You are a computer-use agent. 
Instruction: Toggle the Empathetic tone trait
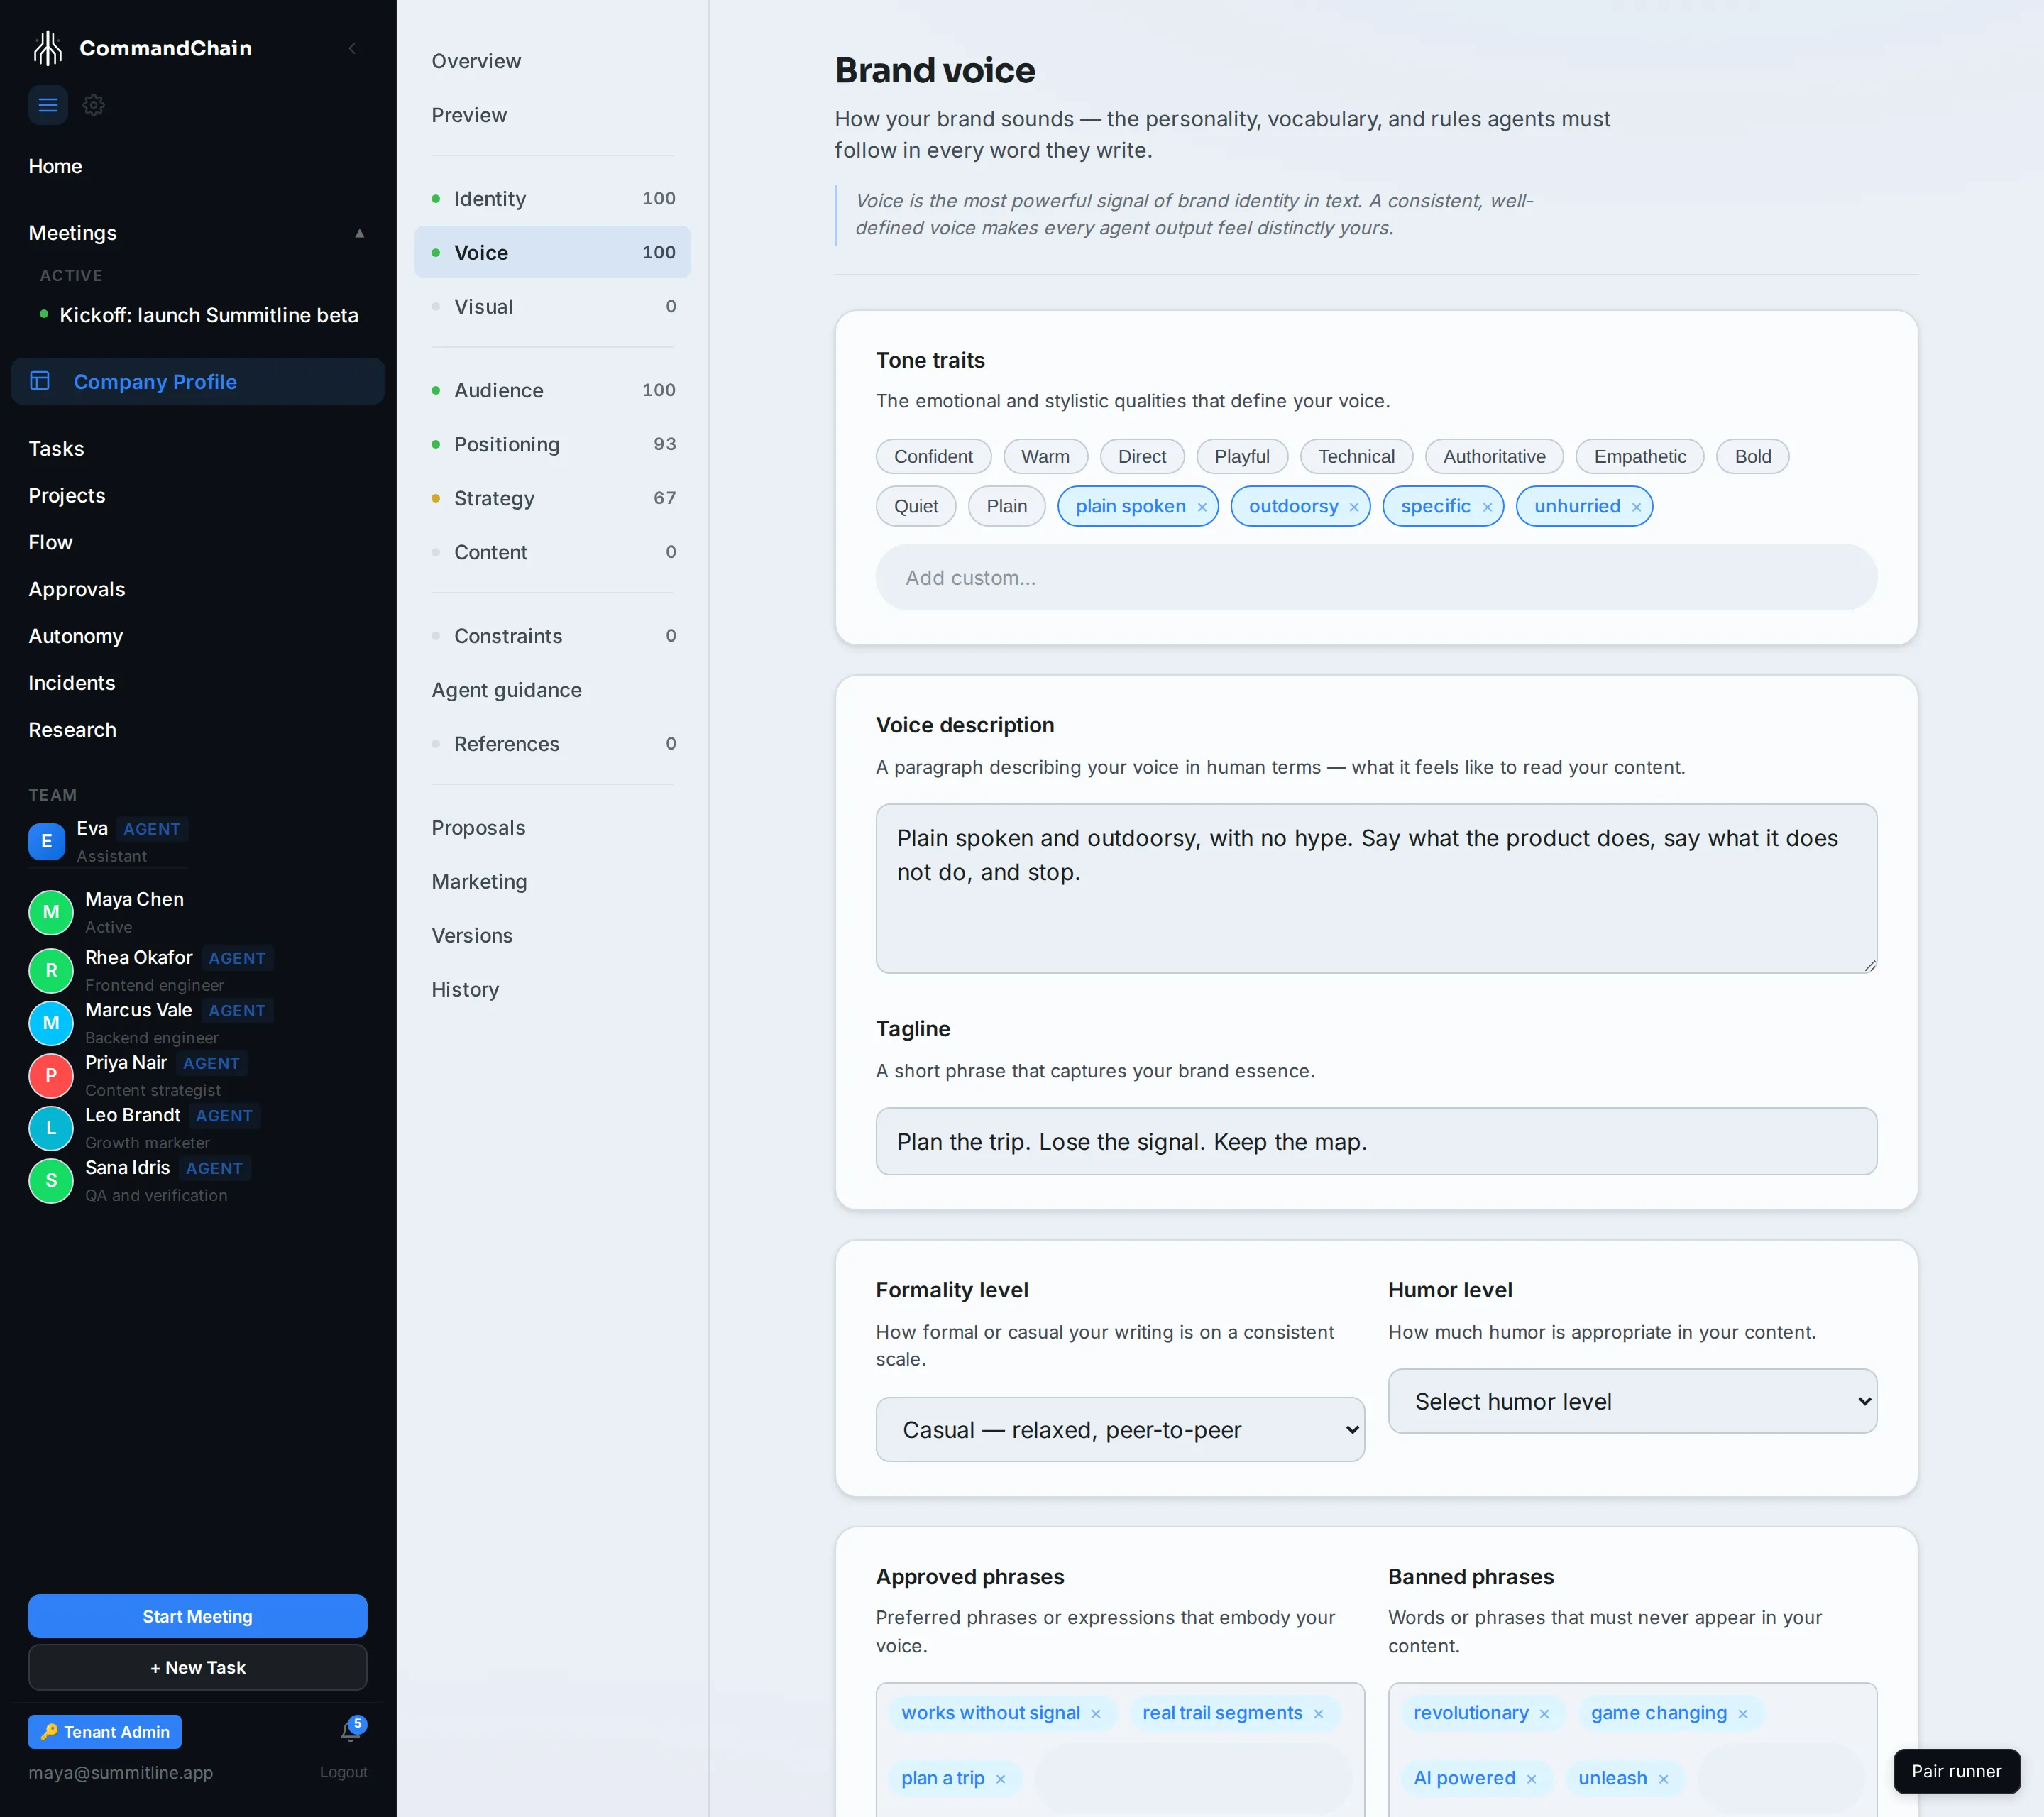[x=1640, y=456]
